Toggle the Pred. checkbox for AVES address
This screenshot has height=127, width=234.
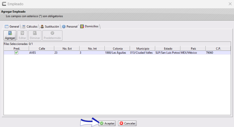pos(16,53)
